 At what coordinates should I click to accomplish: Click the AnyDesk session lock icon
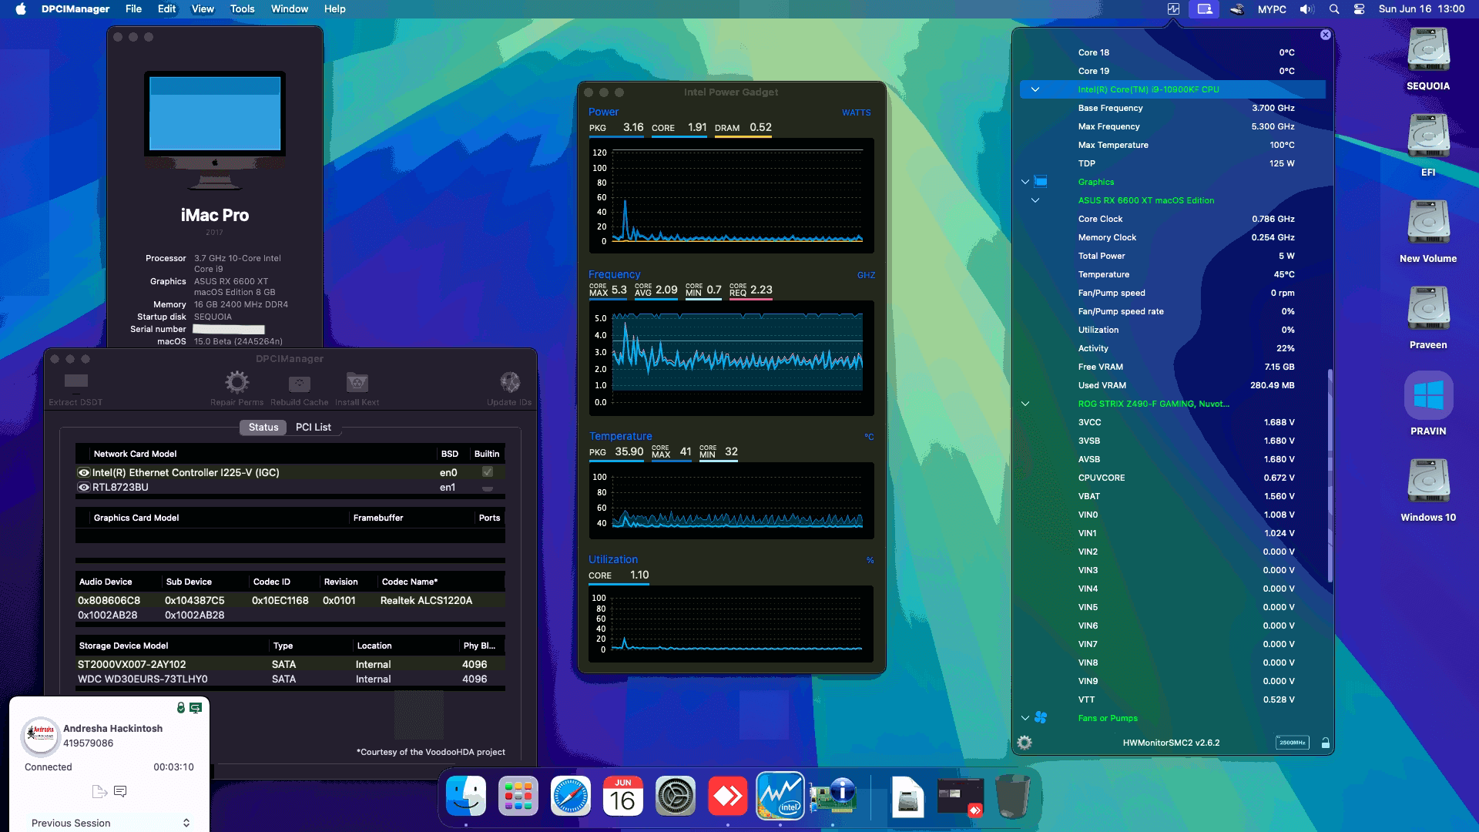coord(180,707)
